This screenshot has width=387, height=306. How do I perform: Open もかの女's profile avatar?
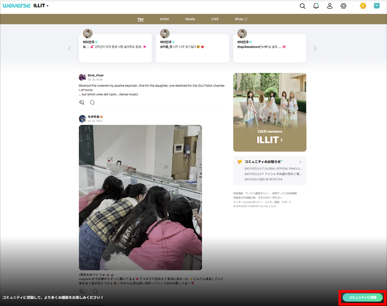82,118
